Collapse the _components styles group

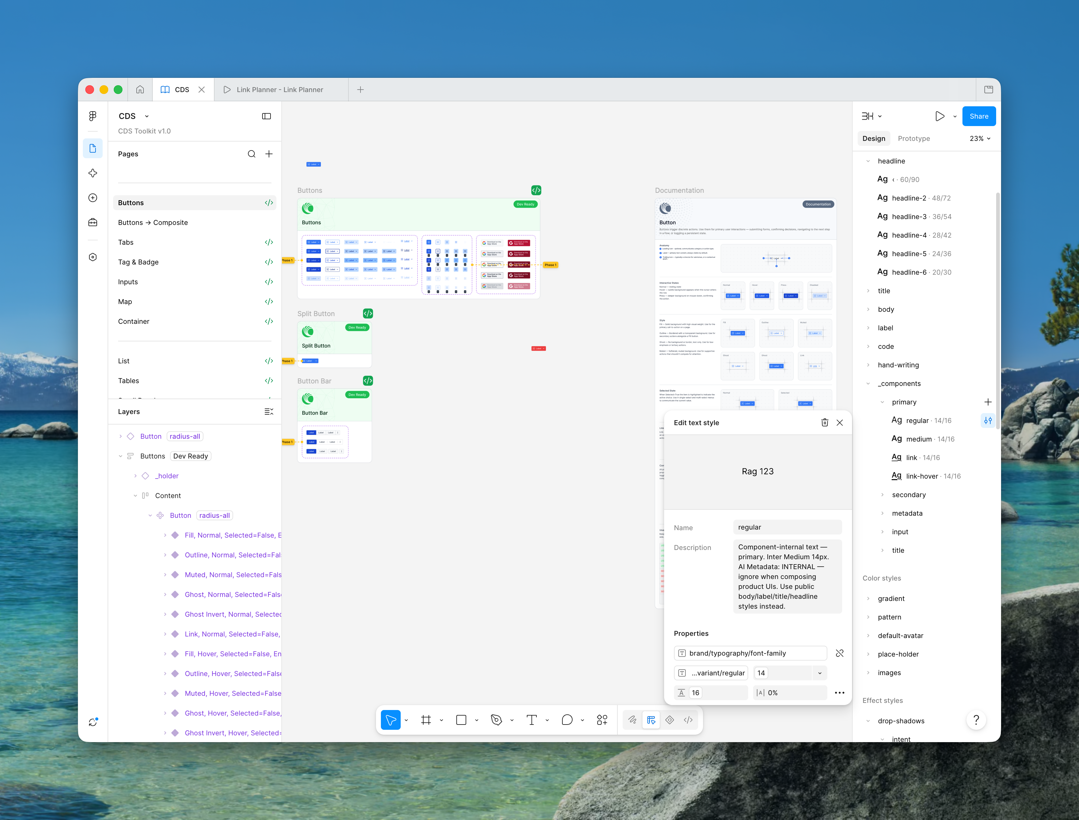[868, 384]
